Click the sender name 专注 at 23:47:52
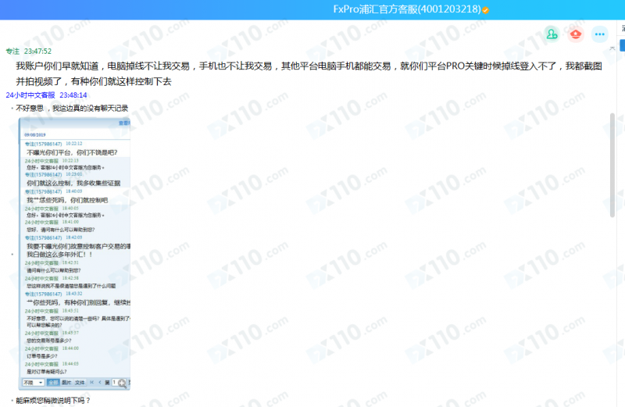The width and height of the screenshot is (625, 407). [x=12, y=51]
